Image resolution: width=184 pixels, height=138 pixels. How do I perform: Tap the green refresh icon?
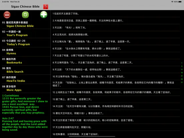tap(25, 15)
